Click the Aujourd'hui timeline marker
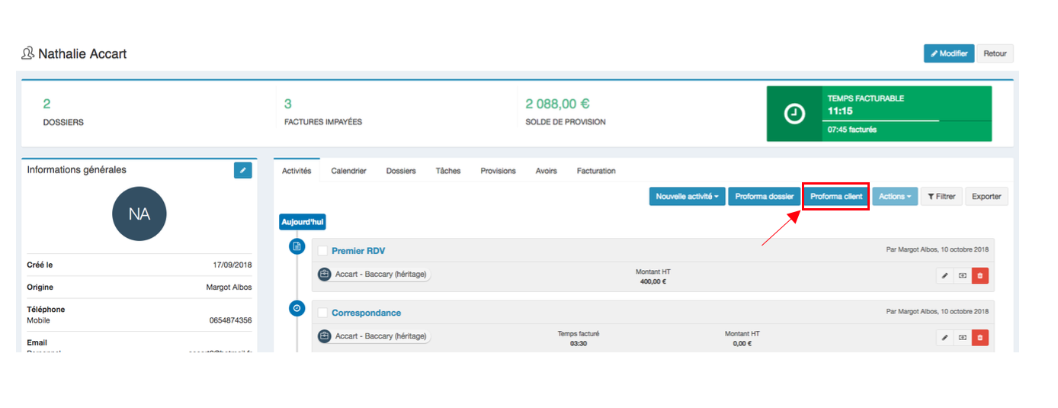 coord(303,222)
